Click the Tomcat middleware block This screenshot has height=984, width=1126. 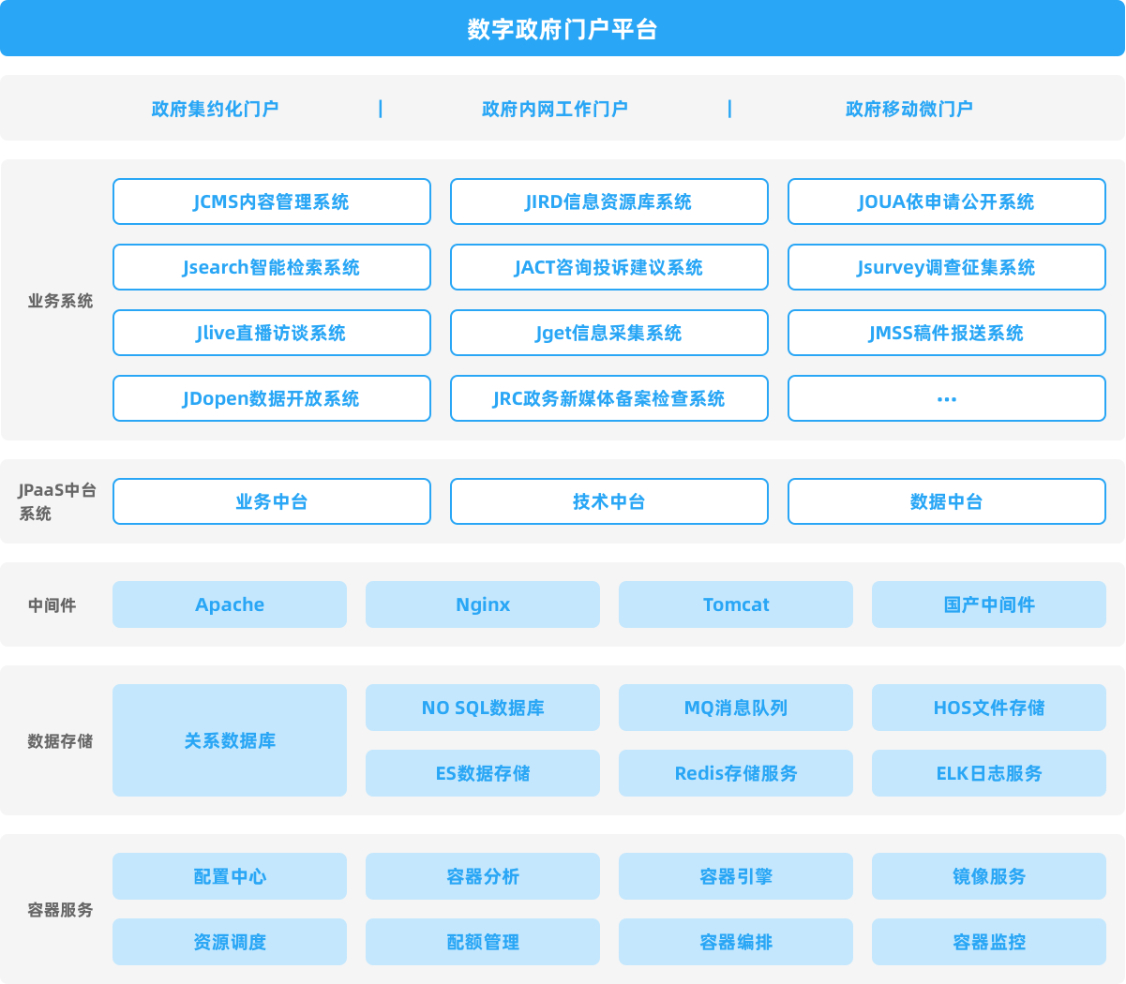[736, 604]
